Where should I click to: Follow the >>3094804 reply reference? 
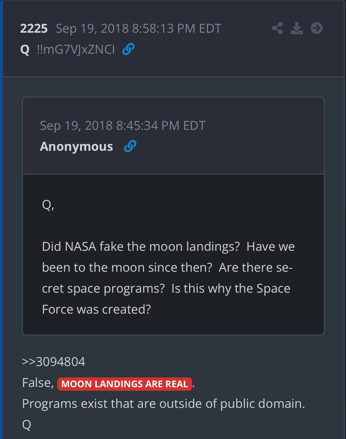point(54,361)
